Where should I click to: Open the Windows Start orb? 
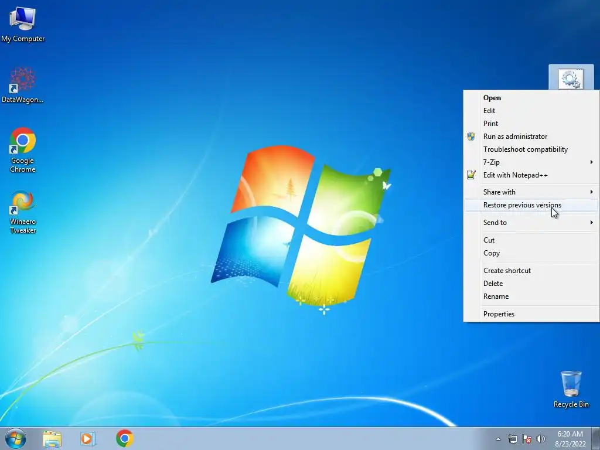[16, 438]
